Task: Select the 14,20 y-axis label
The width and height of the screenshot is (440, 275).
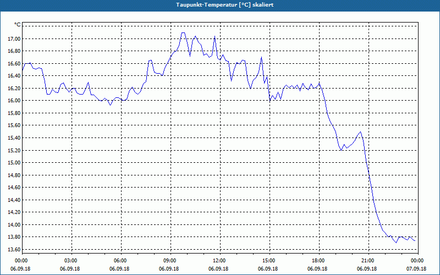Action: (14, 212)
